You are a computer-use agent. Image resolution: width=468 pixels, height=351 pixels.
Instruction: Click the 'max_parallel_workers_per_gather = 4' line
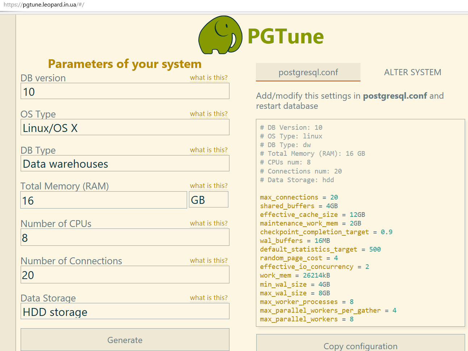point(328,311)
